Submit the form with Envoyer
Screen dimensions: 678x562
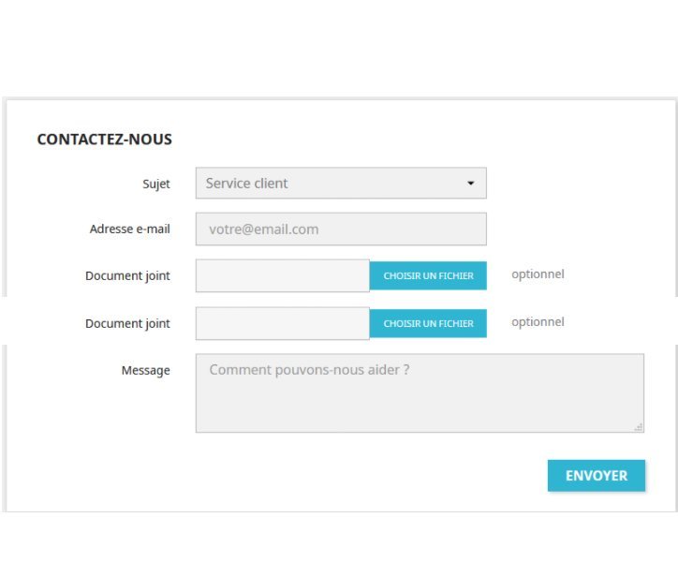point(597,476)
